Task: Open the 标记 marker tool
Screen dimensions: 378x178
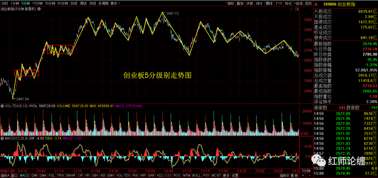Action: pyautogui.click(x=288, y=3)
